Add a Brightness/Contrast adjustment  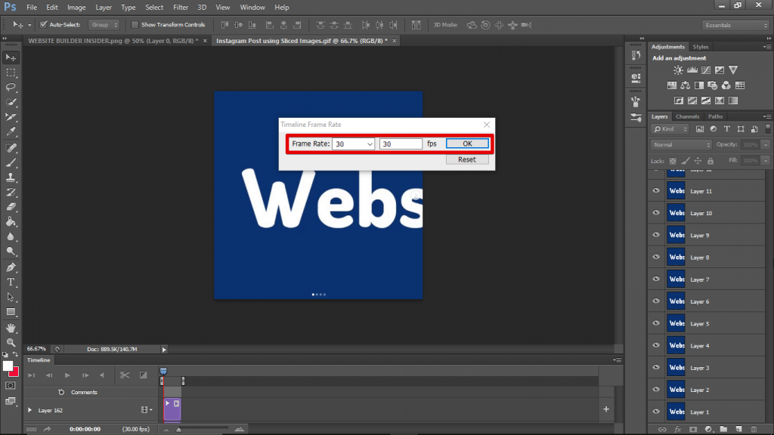pyautogui.click(x=678, y=69)
